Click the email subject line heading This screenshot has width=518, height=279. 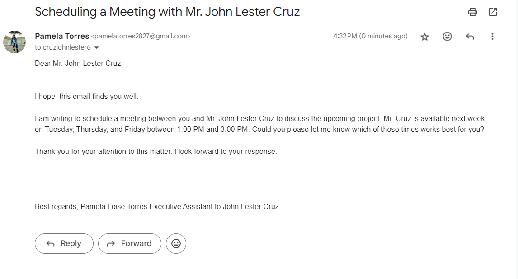click(167, 12)
